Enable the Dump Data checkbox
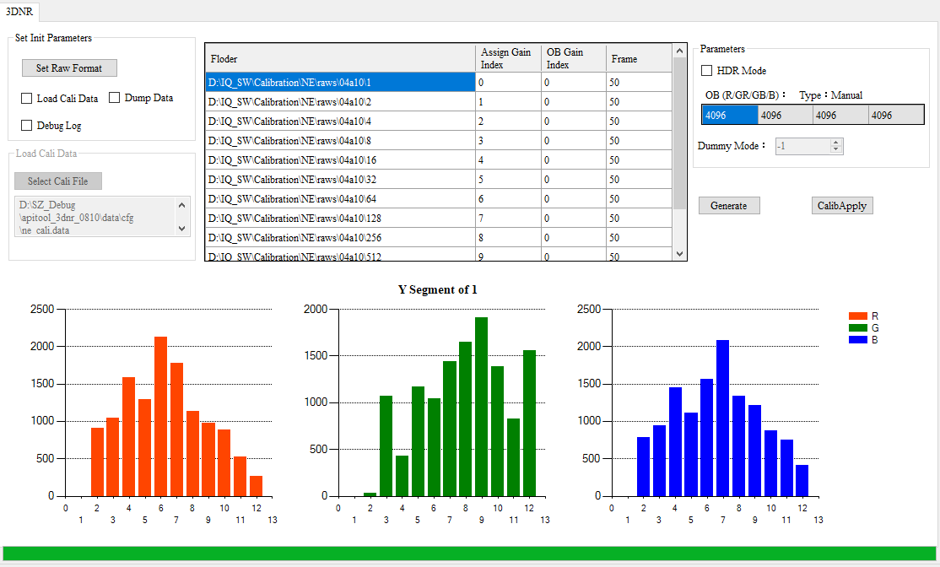 pyautogui.click(x=114, y=98)
